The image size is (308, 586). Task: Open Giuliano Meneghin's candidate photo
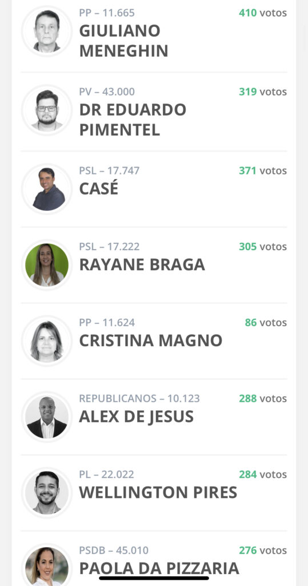coord(47,31)
